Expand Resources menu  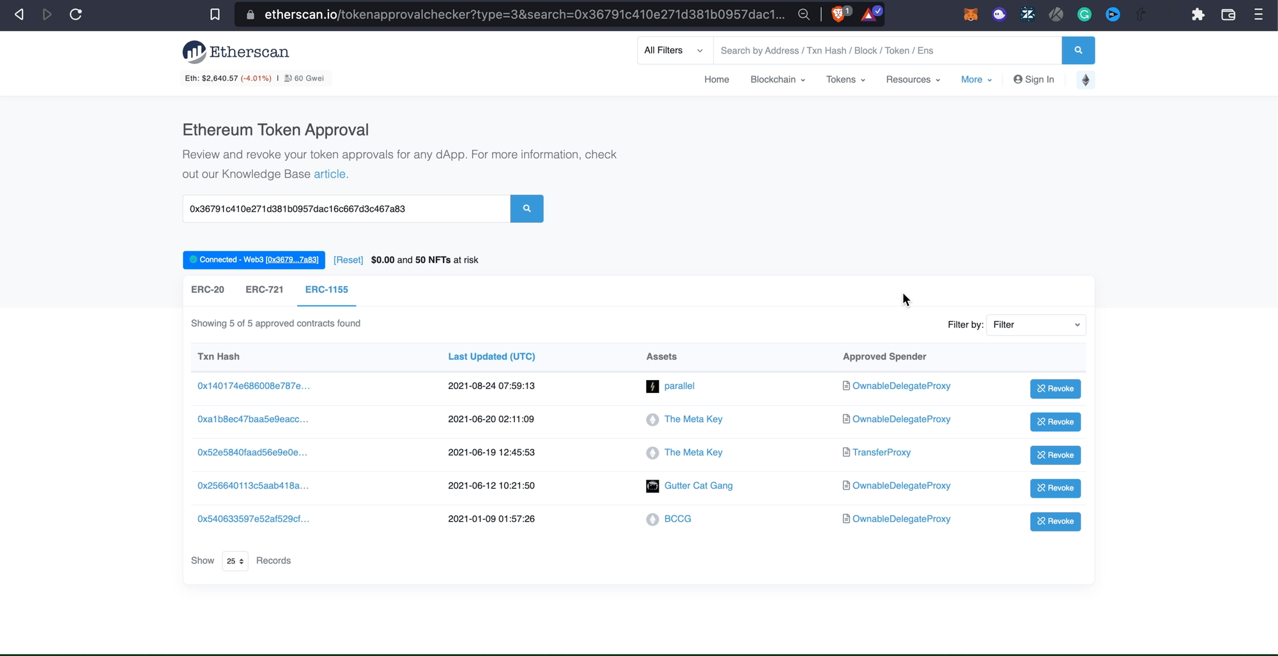913,79
